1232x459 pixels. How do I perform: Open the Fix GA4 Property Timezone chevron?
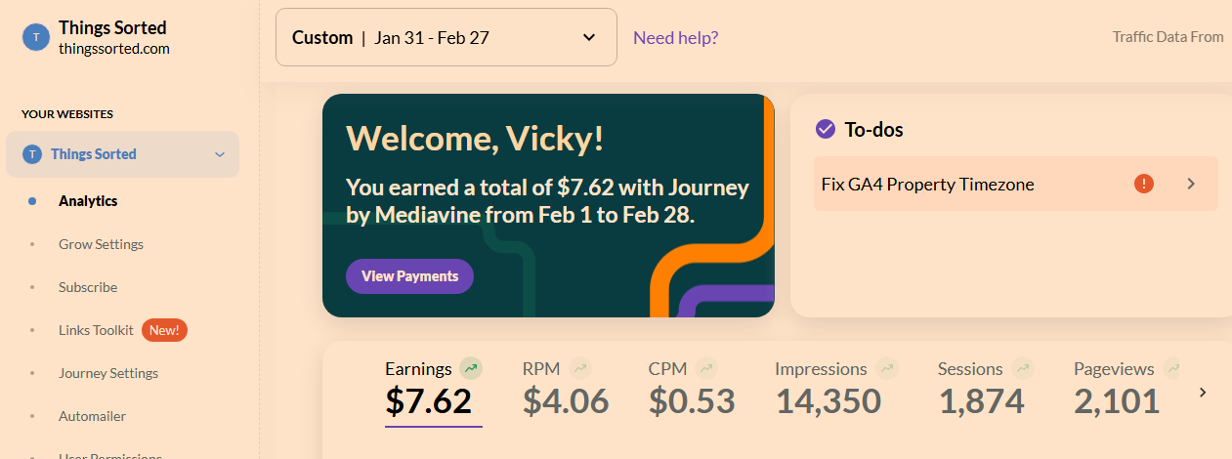tap(1191, 184)
